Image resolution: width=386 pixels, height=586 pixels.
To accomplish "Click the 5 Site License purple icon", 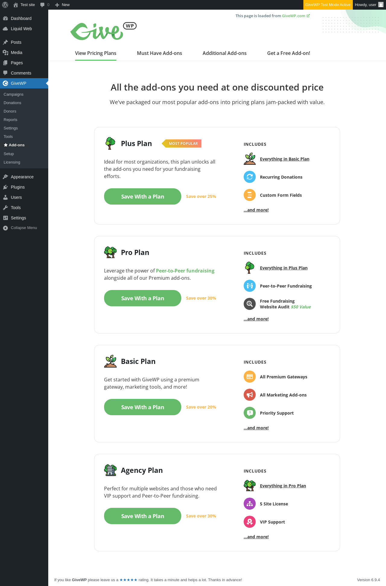I will (x=250, y=504).
